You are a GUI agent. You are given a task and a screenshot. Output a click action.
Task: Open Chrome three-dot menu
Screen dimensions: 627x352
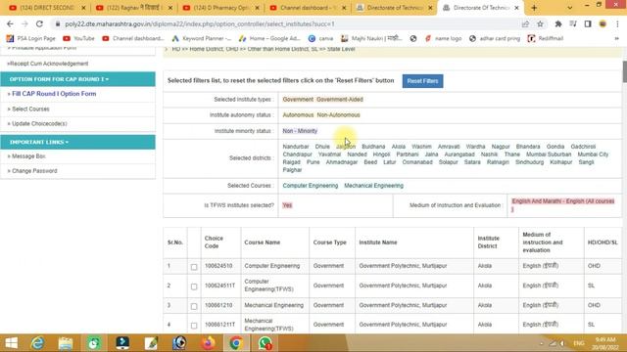click(618, 23)
